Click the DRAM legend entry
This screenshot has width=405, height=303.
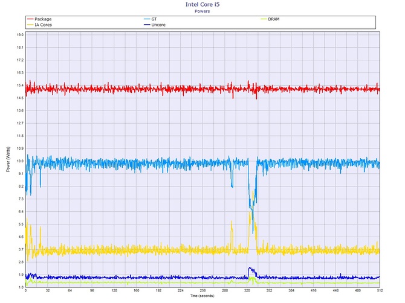(270, 19)
